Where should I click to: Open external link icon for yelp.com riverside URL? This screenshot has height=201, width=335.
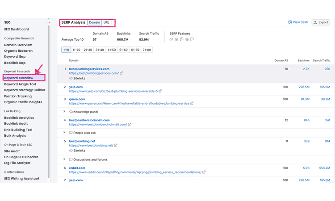click(x=160, y=91)
